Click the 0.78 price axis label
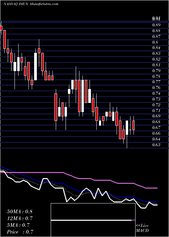Screen dimensions: 169x237 pos(156,76)
